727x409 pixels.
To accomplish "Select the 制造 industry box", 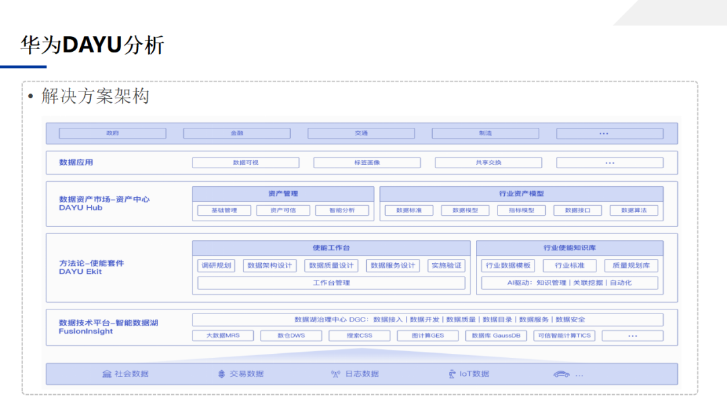I will click(485, 133).
